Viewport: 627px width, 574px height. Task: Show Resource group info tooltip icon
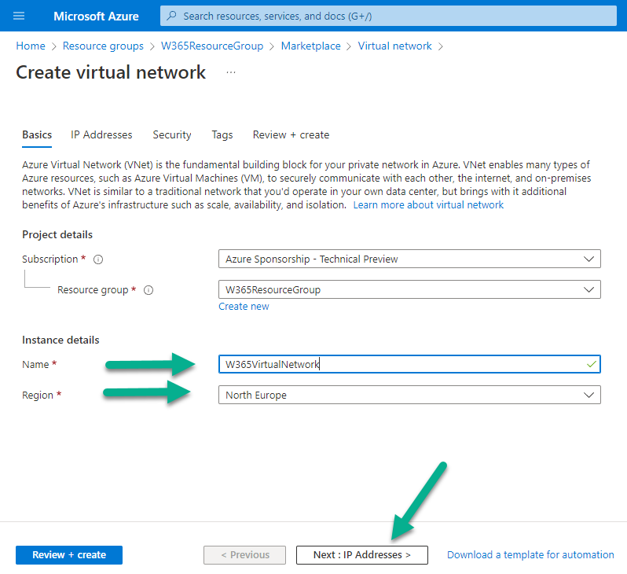148,290
